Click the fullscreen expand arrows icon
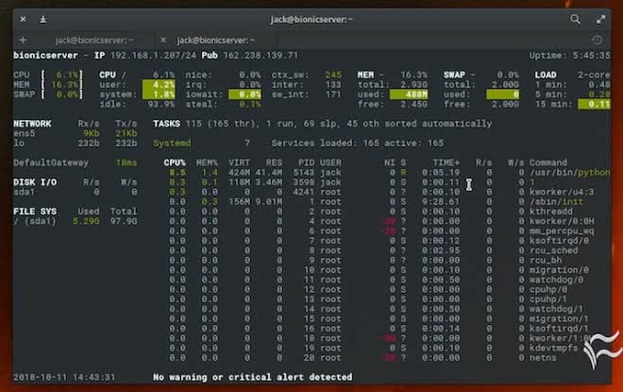Image resolution: width=623 pixels, height=392 pixels. (x=600, y=19)
